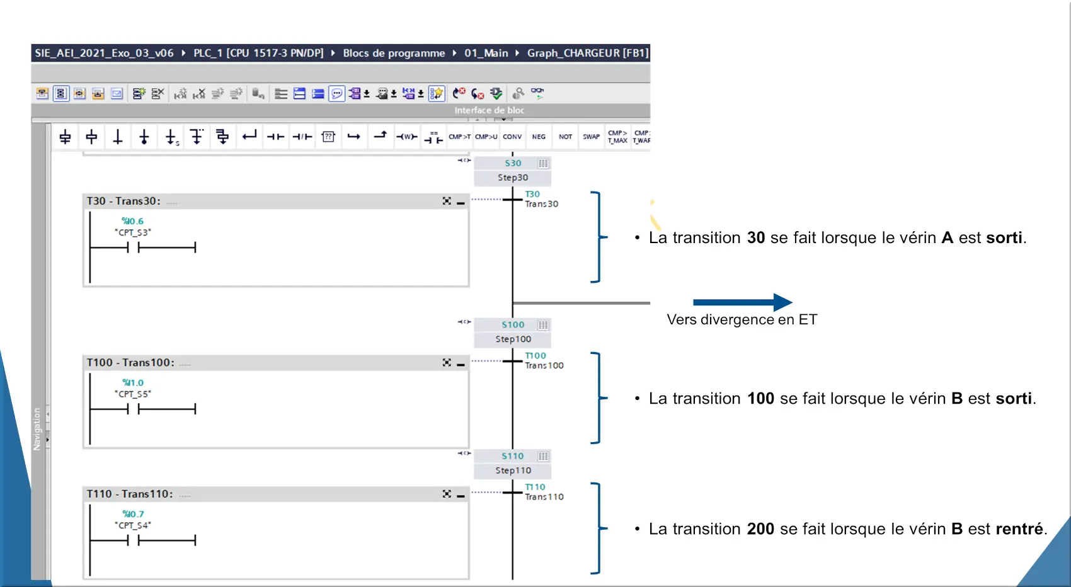The height and width of the screenshot is (587, 1071).
Task: Open the absolute/symbolic operands dropdown arrow
Action: click(367, 94)
